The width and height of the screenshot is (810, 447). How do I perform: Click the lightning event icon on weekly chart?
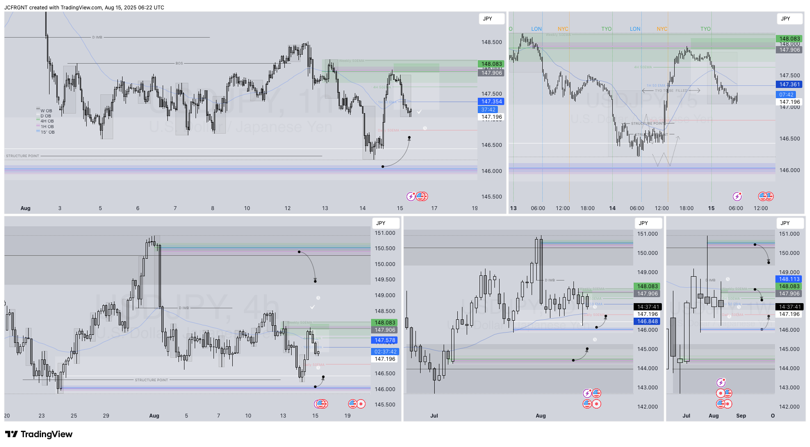tap(721, 383)
